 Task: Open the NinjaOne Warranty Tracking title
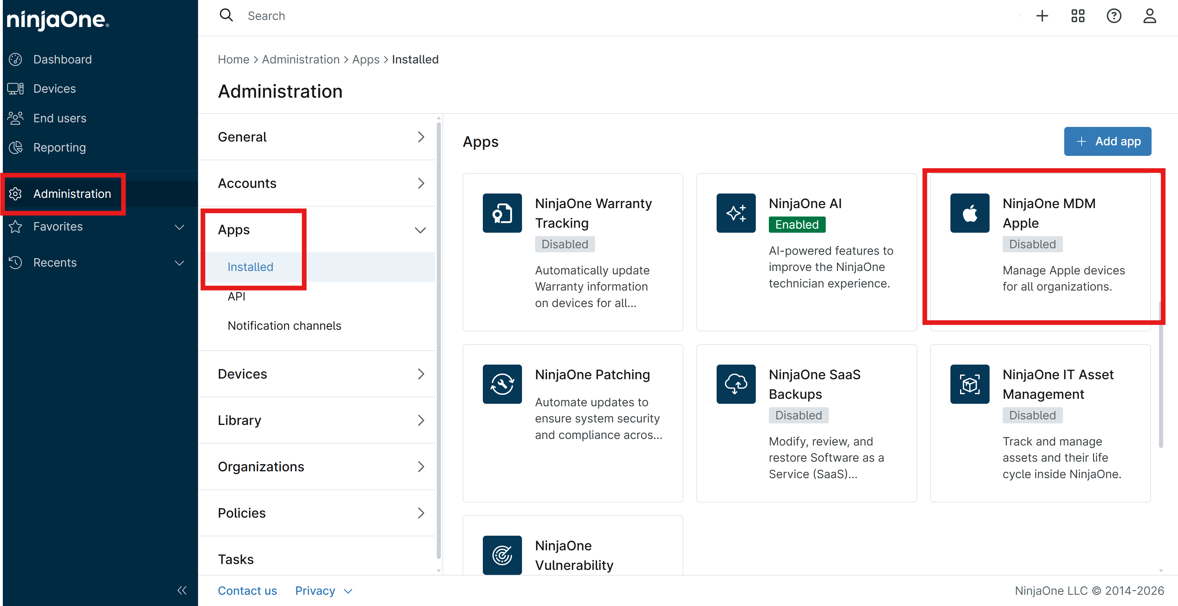click(x=594, y=213)
